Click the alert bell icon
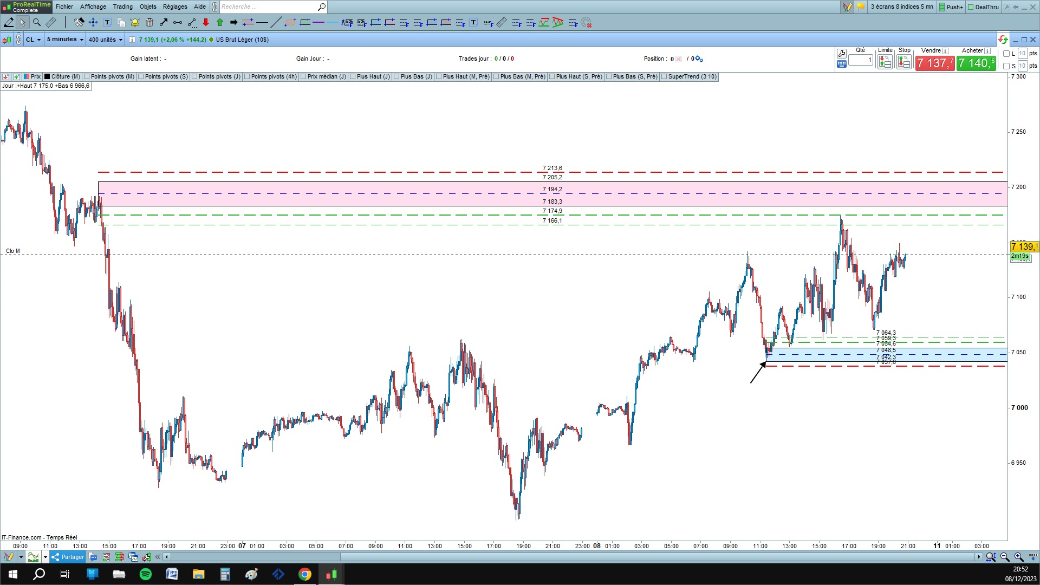1040x585 pixels. [x=135, y=22]
